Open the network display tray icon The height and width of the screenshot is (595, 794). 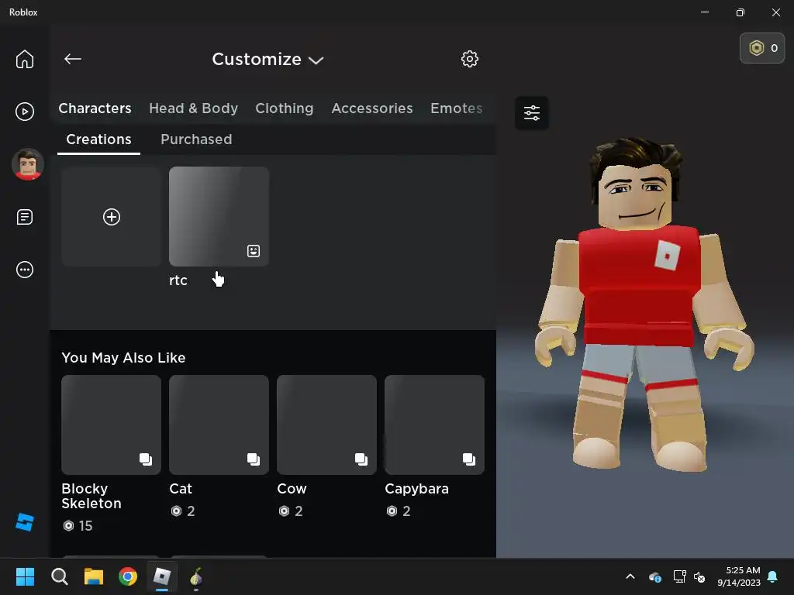(679, 576)
